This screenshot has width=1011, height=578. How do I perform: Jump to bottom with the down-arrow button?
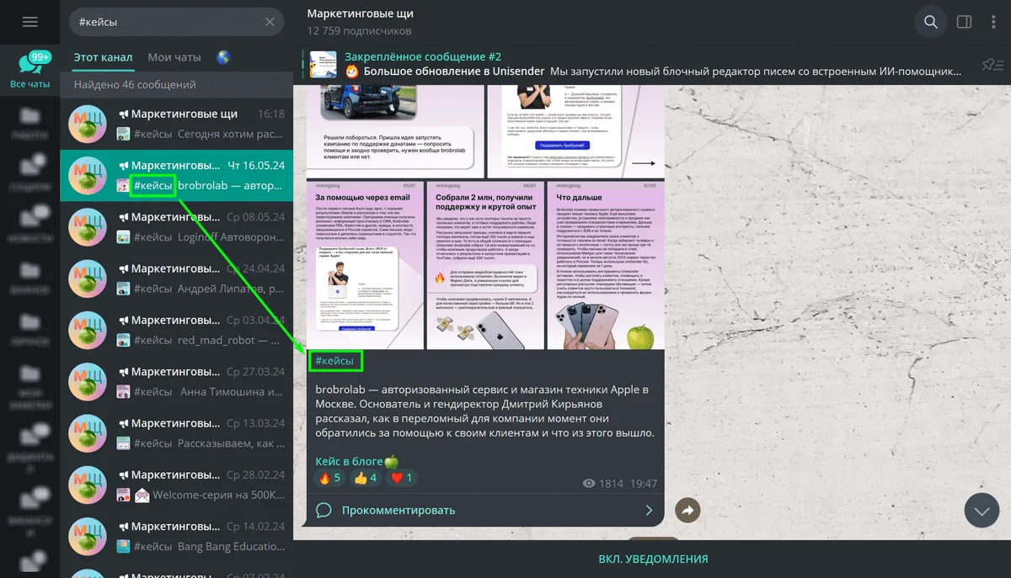pos(981,510)
